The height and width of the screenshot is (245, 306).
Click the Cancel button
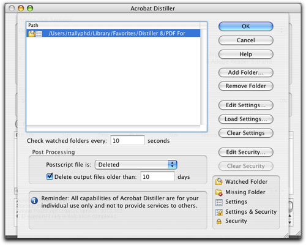[x=245, y=40]
